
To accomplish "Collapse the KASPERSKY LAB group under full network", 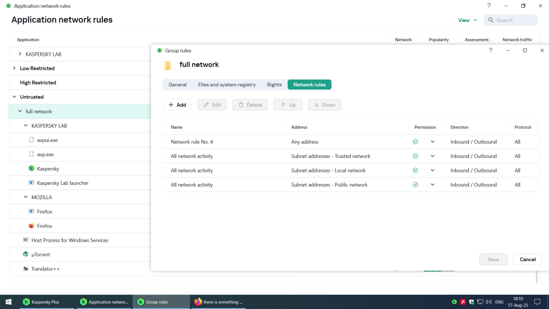I will coord(26,125).
